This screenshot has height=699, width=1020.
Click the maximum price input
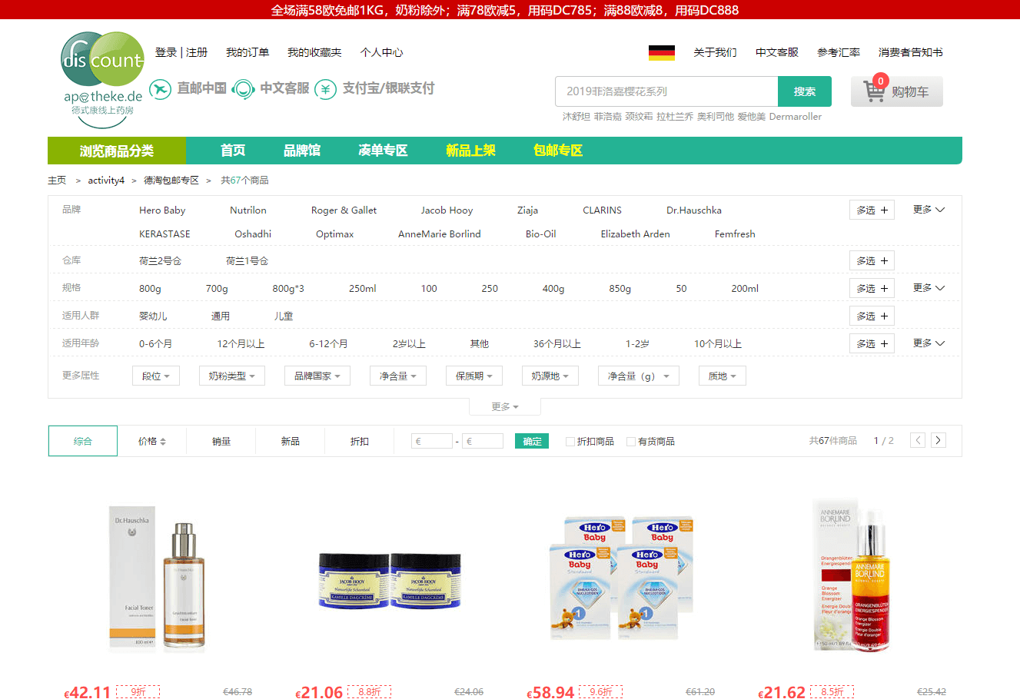(x=483, y=441)
